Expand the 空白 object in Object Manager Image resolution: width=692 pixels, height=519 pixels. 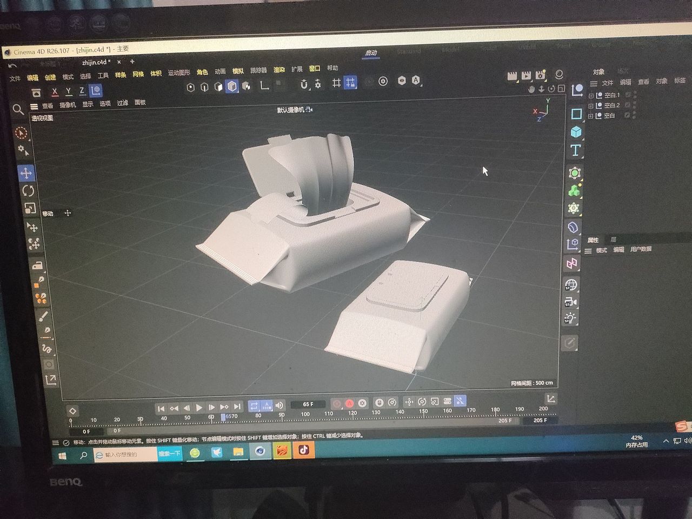(591, 116)
